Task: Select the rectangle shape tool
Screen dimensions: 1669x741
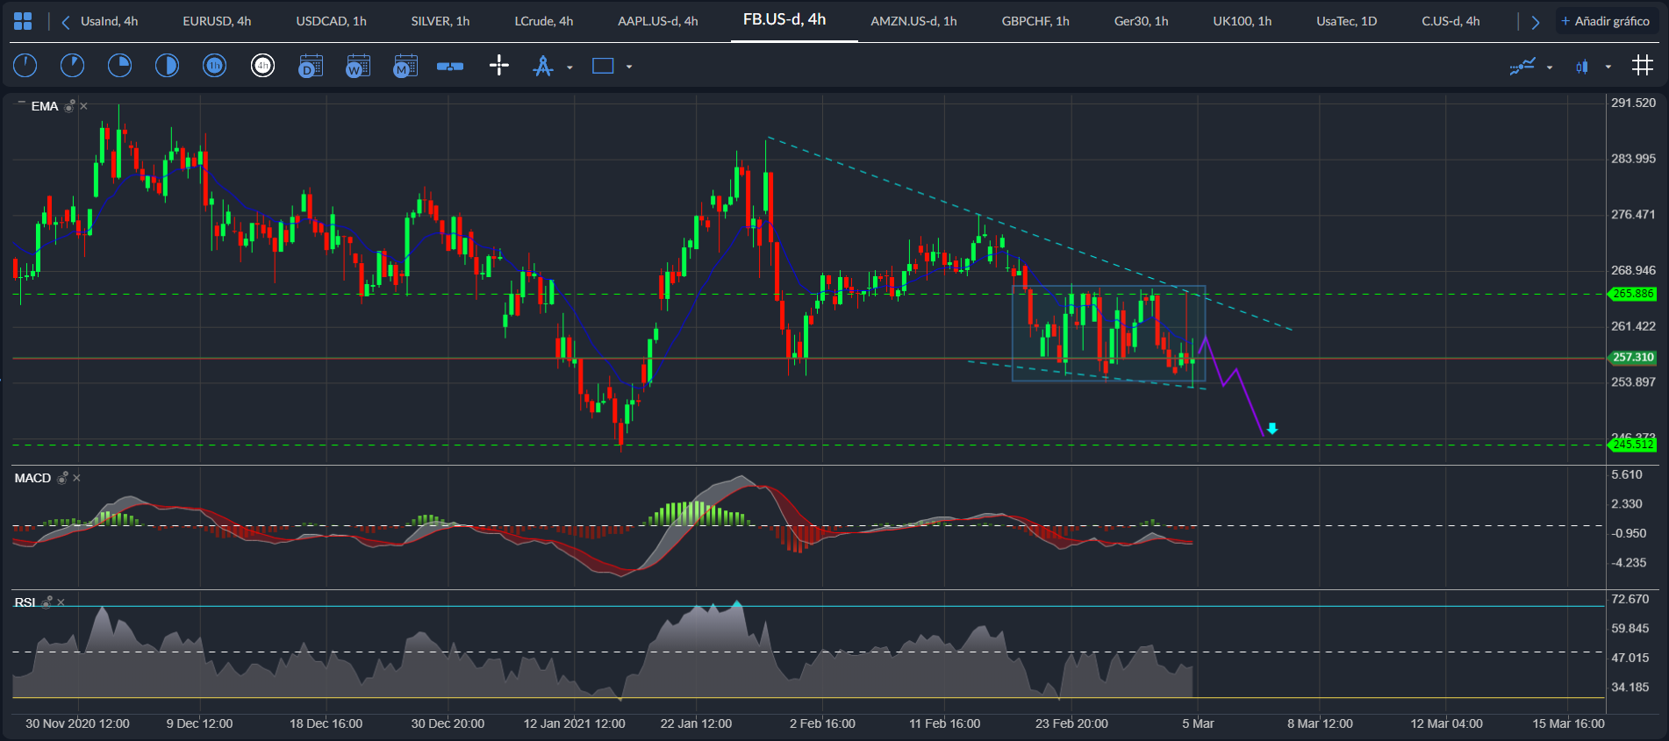Action: coord(603,66)
